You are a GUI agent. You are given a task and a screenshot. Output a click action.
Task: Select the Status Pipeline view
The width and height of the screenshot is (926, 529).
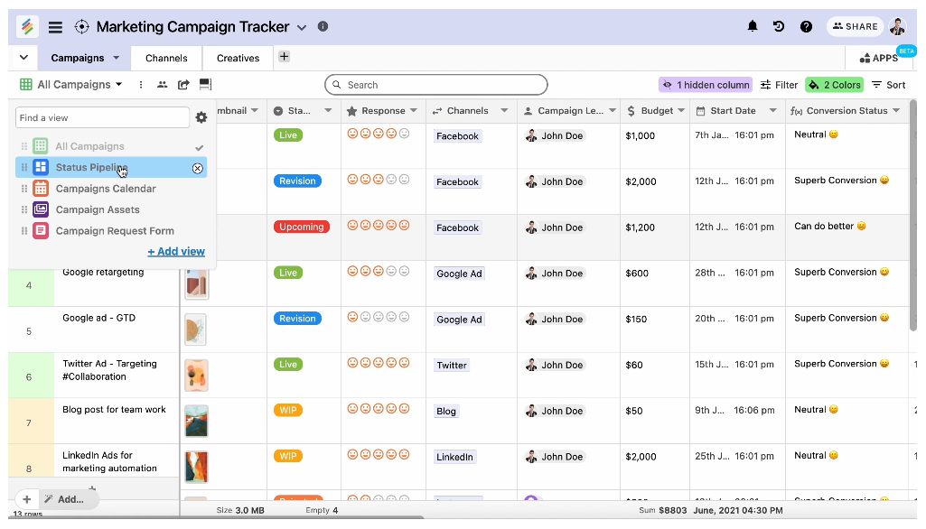(111, 168)
